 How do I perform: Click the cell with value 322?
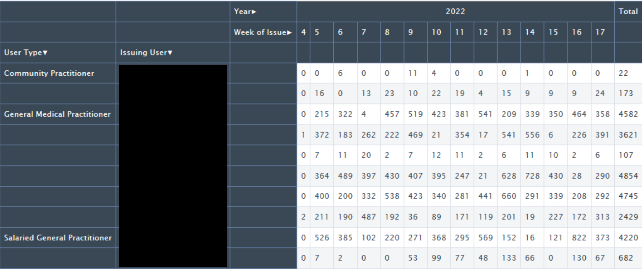click(345, 114)
